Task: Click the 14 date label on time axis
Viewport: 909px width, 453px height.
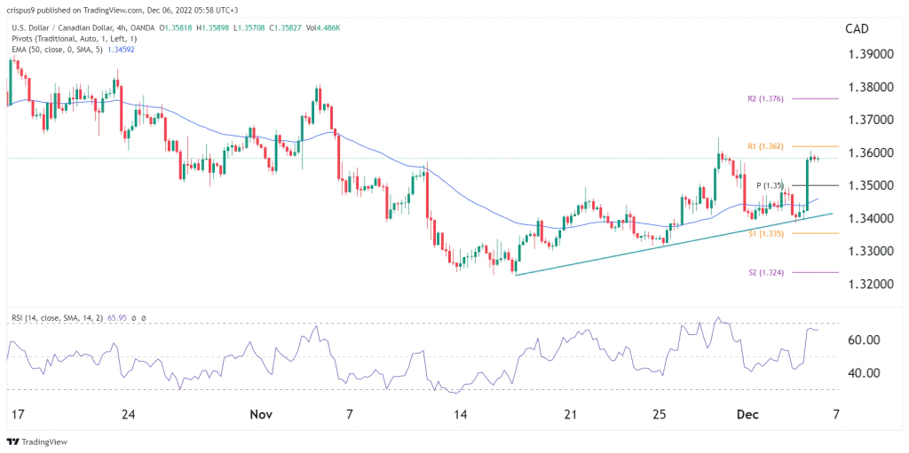Action: click(x=460, y=415)
